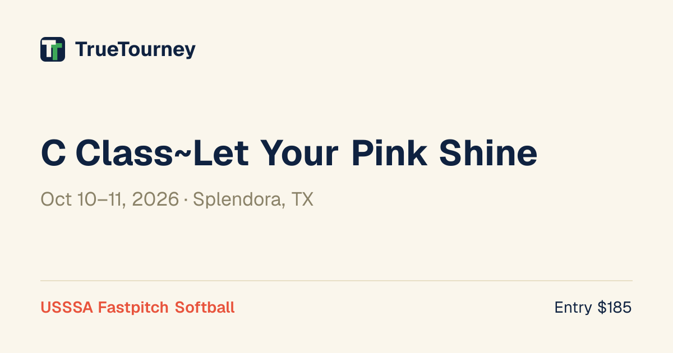
Task: Click the word Shine in the title
Action: point(488,152)
